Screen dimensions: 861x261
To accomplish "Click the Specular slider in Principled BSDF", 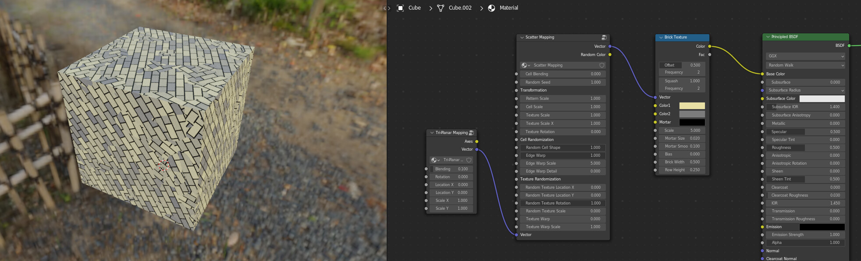I will pyautogui.click(x=805, y=132).
